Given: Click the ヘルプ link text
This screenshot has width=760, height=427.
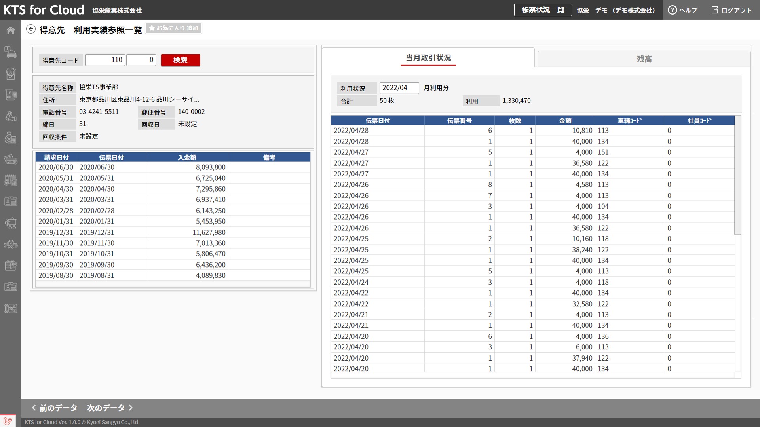Looking at the screenshot, I should (688, 10).
